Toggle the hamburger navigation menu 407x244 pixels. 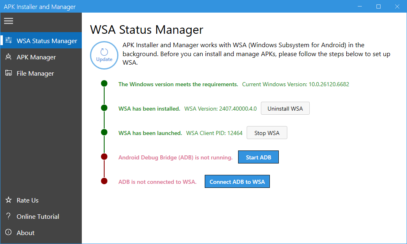pos(9,21)
